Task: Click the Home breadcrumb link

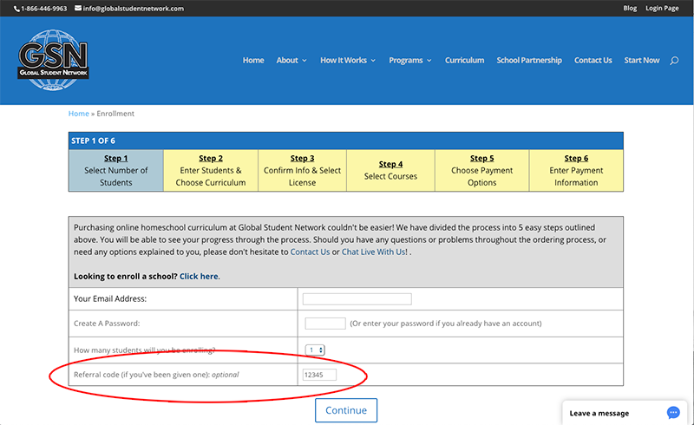Action: [x=79, y=114]
